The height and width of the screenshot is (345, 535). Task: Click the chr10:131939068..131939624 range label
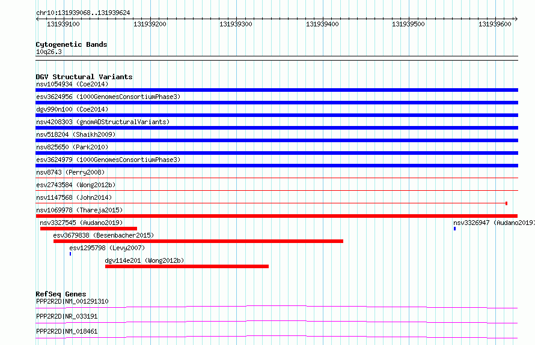83,13
